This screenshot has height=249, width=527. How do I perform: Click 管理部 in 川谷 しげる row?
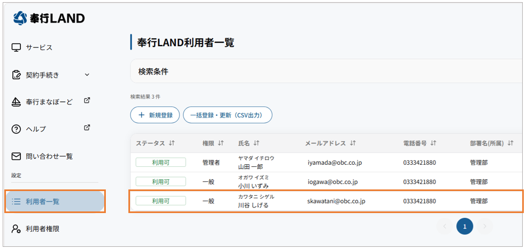[479, 201]
